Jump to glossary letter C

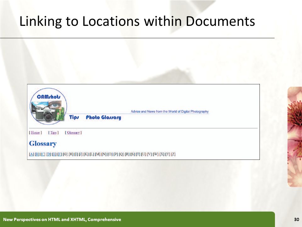[x=43, y=154]
